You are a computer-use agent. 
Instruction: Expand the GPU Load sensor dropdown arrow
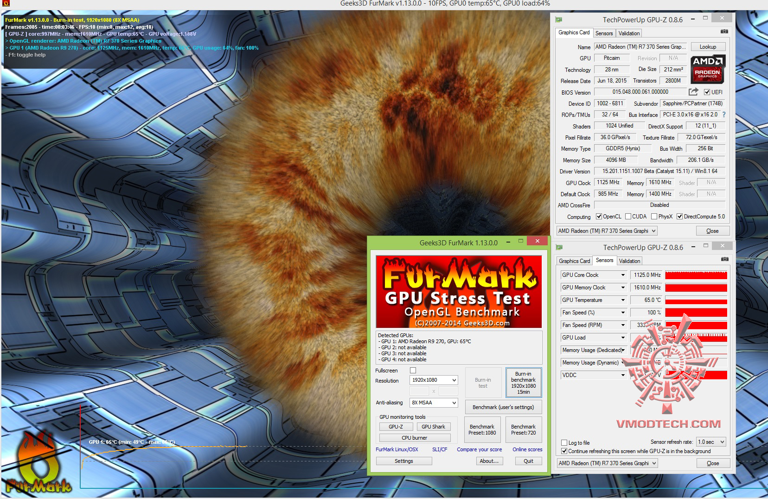[x=623, y=338]
